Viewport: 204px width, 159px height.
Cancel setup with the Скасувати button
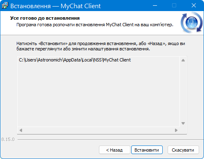[183, 150]
